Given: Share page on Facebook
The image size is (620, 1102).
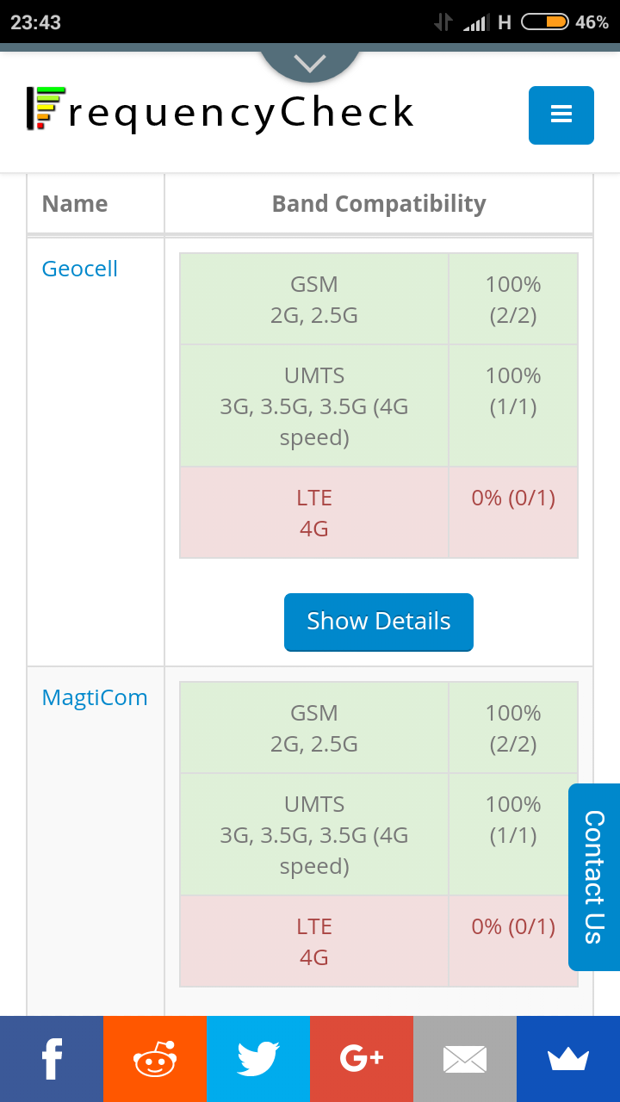Looking at the screenshot, I should [x=52, y=1058].
